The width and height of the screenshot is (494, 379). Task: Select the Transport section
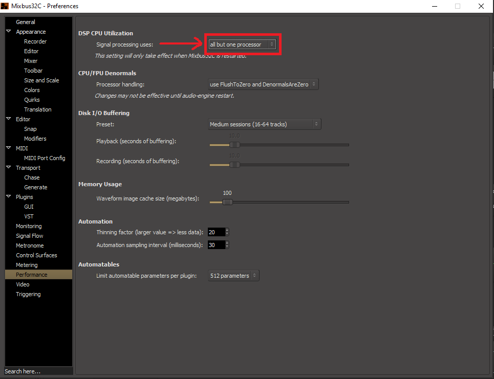tap(28, 168)
